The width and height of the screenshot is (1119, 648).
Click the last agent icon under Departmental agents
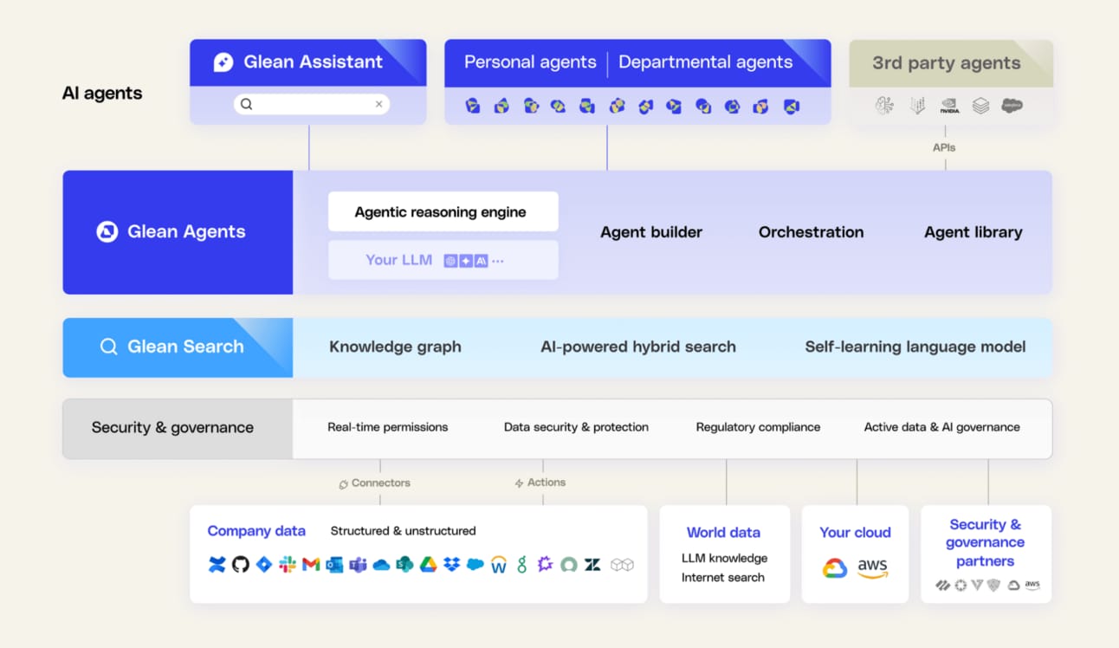click(791, 107)
